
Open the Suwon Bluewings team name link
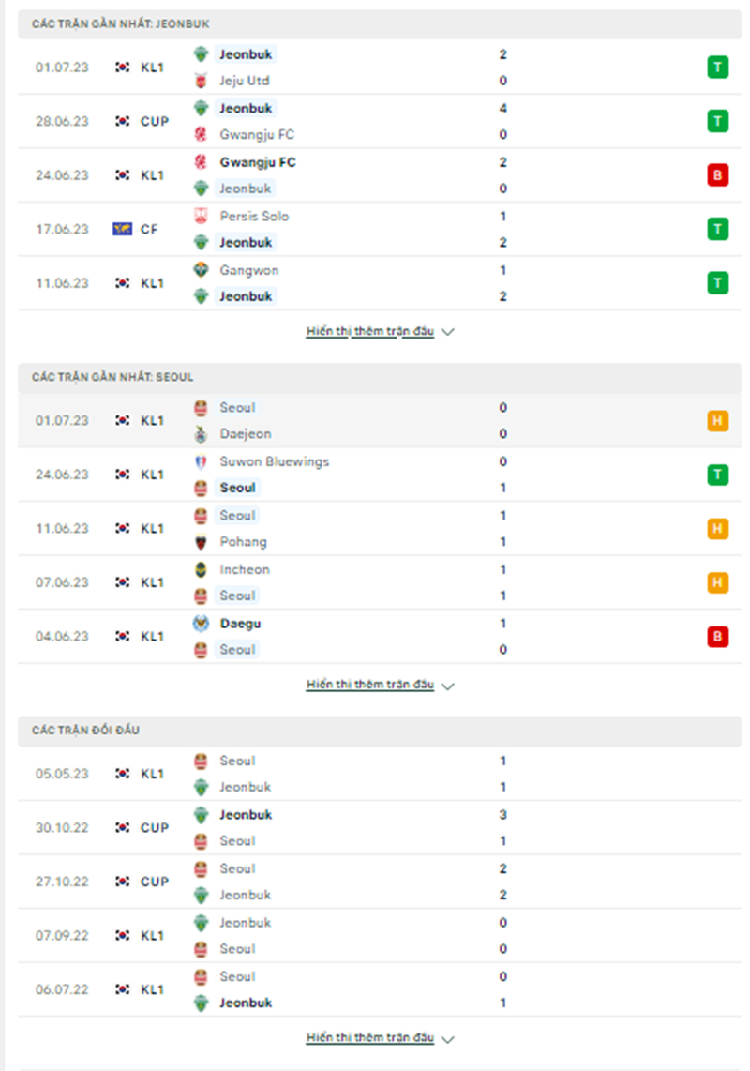click(274, 461)
